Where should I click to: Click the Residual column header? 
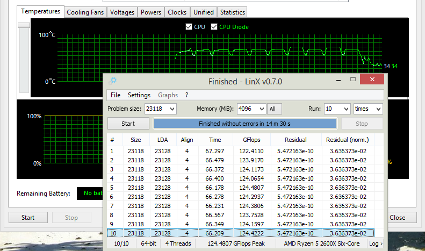[296, 140]
